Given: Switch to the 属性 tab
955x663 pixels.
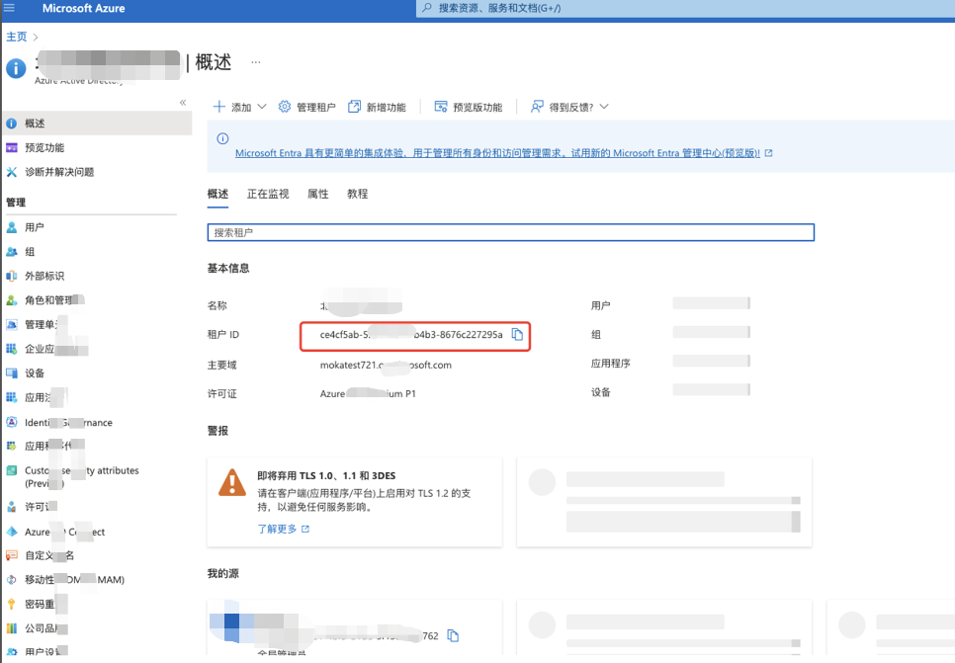Looking at the screenshot, I should pyautogui.click(x=318, y=194).
